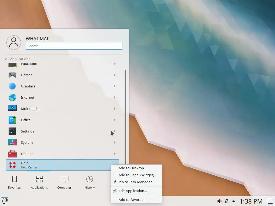
Task: Click the Utilities red toolbox icon
Action: [12, 154]
